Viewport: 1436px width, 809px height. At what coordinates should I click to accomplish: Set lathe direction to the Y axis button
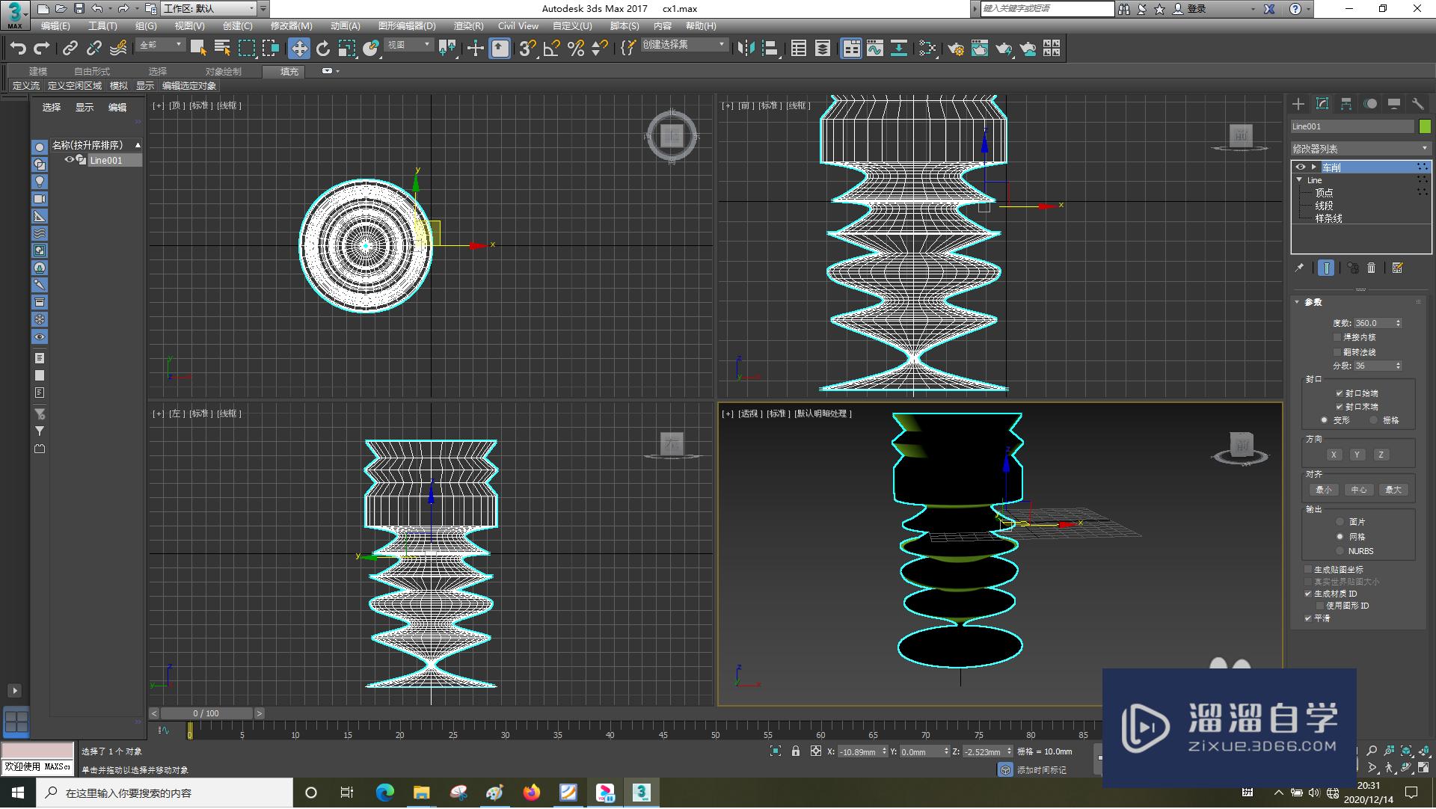pos(1357,455)
